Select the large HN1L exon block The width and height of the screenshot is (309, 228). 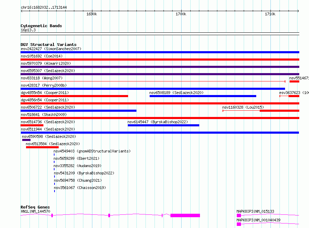[185, 215]
